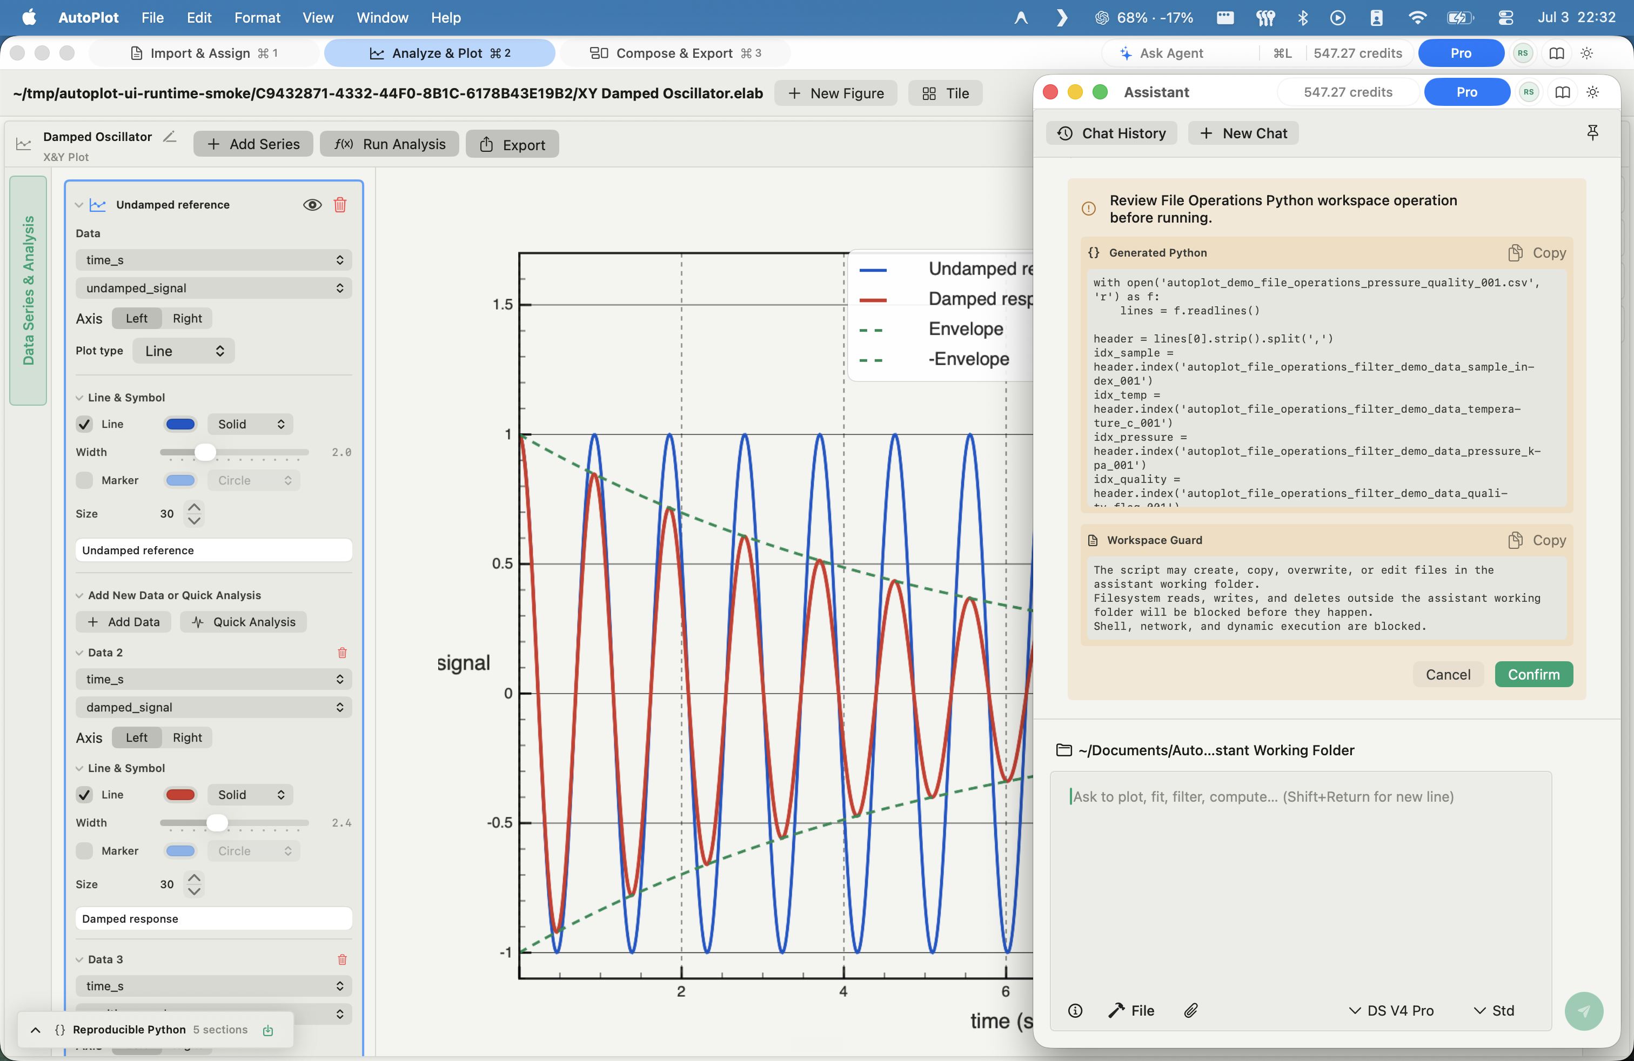Click the chart icon next to Damped Oscillator title
Viewport: 1634px width, 1061px height.
click(x=23, y=144)
